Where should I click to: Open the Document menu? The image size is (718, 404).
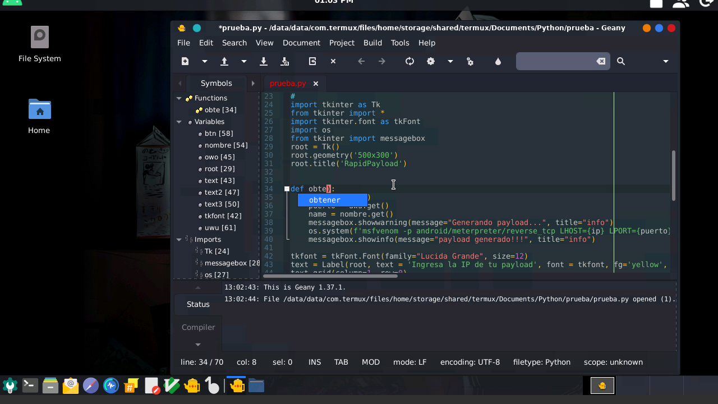[301, 43]
